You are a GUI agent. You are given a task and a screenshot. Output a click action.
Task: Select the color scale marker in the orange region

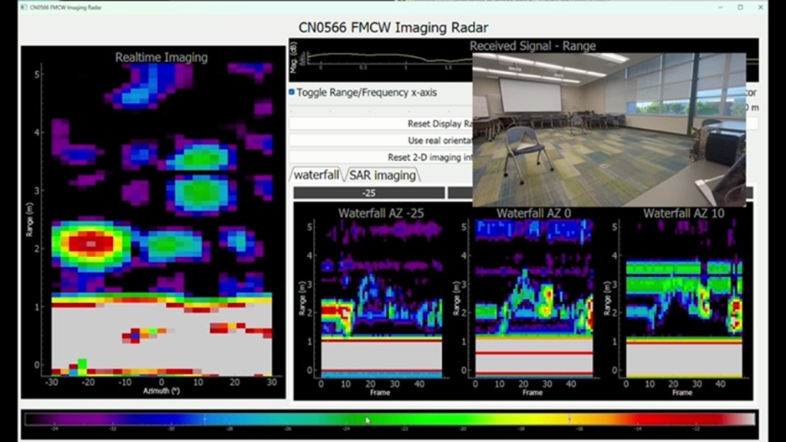570,419
